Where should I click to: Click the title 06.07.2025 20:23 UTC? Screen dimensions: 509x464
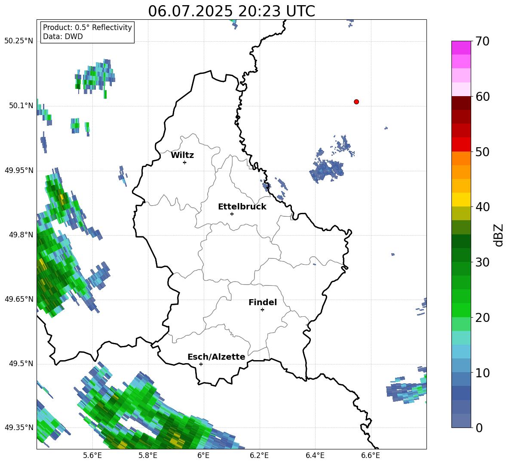[231, 11]
